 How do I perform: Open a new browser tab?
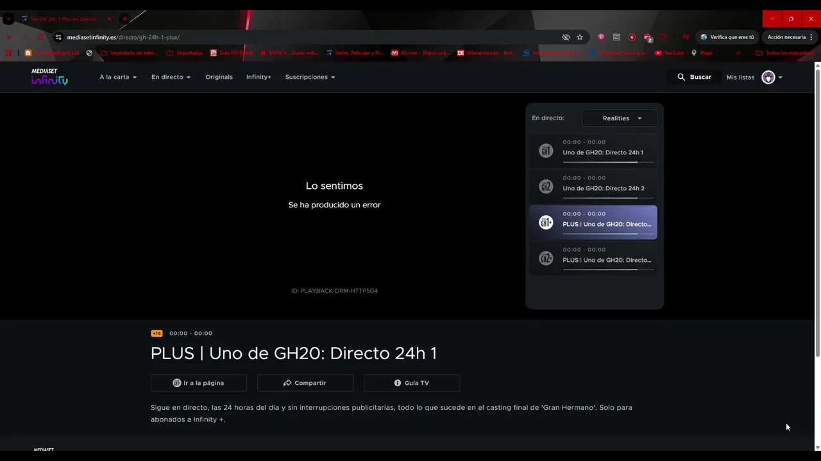pyautogui.click(x=124, y=19)
